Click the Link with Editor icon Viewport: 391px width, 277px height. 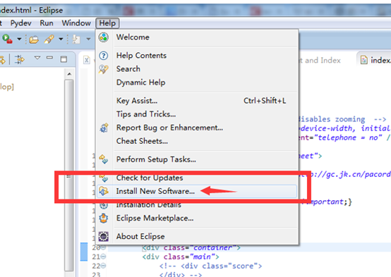(x=20, y=59)
